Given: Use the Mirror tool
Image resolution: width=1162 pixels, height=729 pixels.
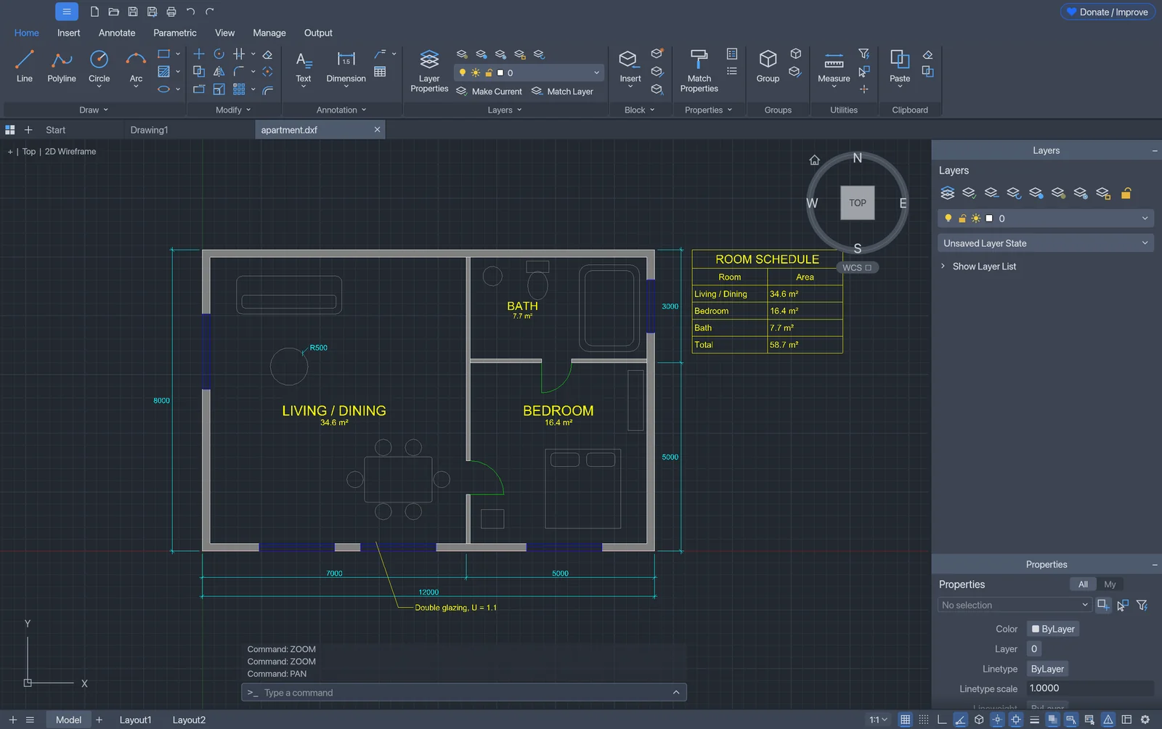Looking at the screenshot, I should click(x=219, y=71).
